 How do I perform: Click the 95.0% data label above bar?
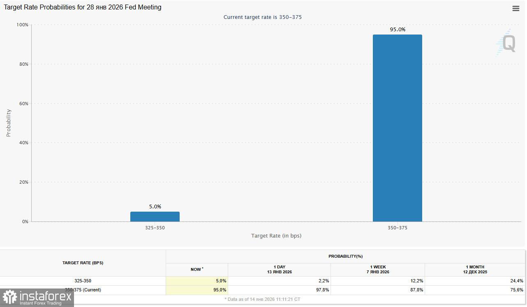coord(397,30)
